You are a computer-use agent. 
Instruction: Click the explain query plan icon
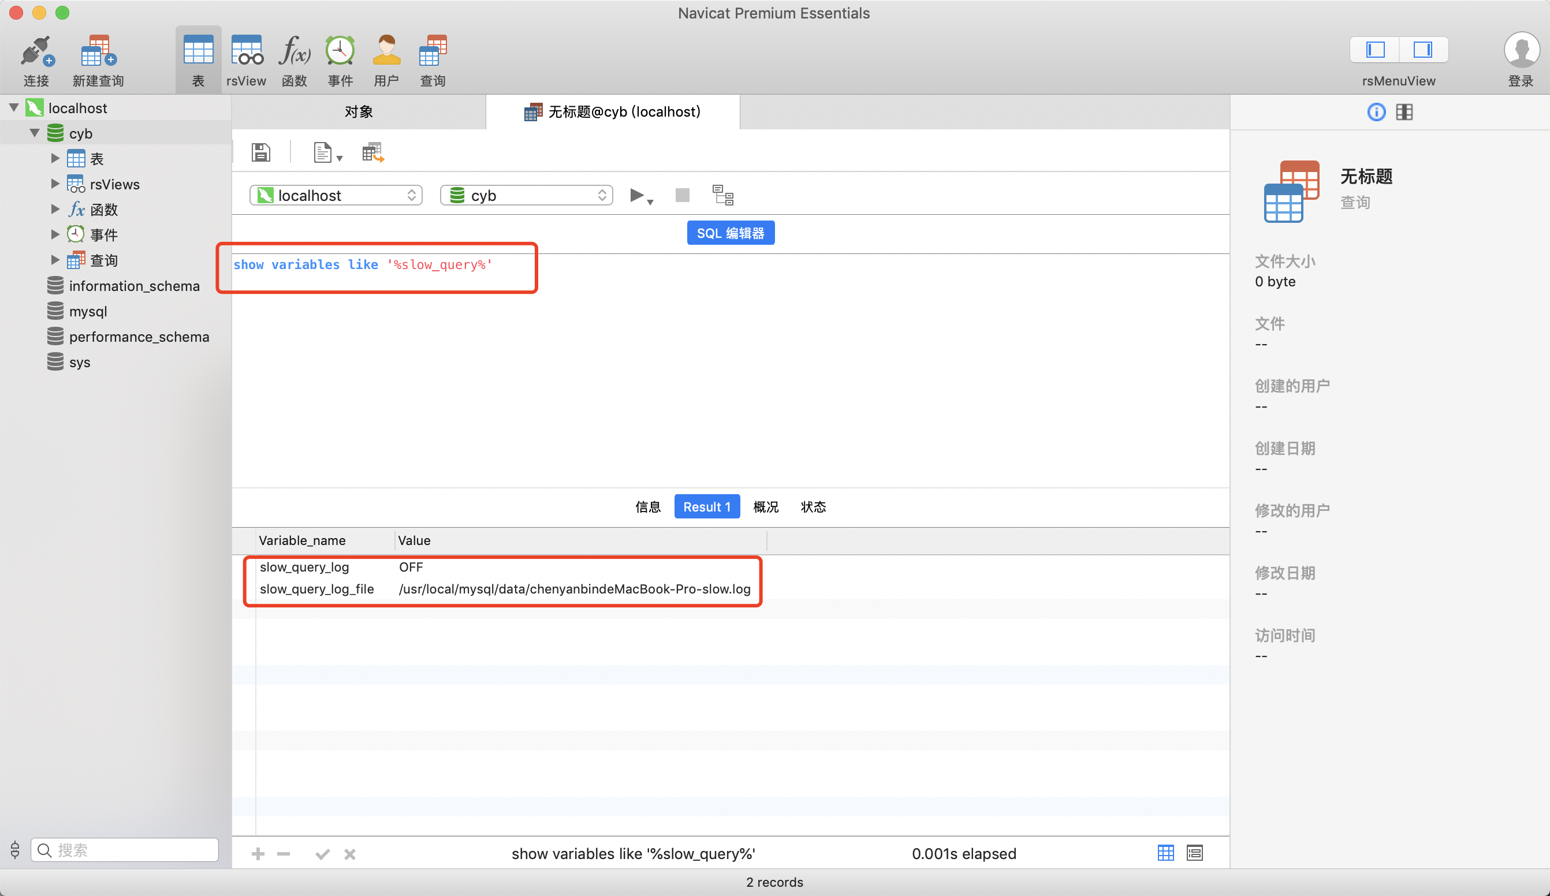click(x=722, y=196)
